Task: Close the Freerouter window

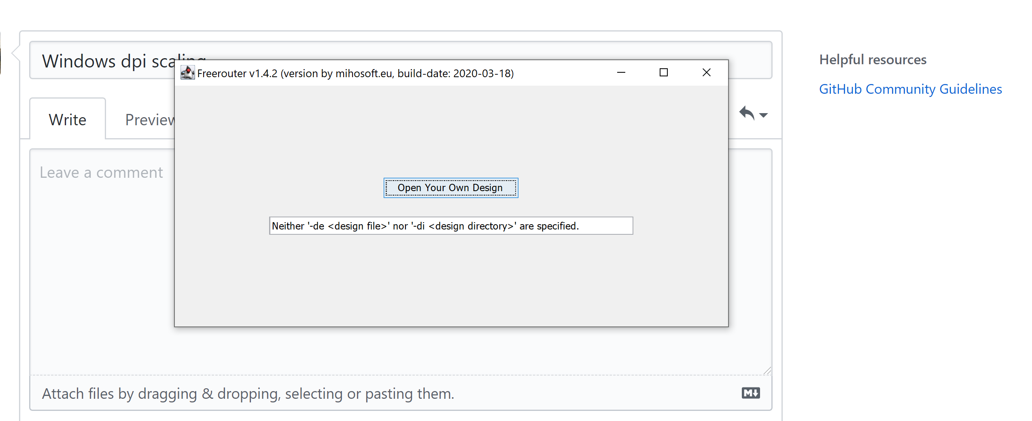Action: tap(707, 73)
